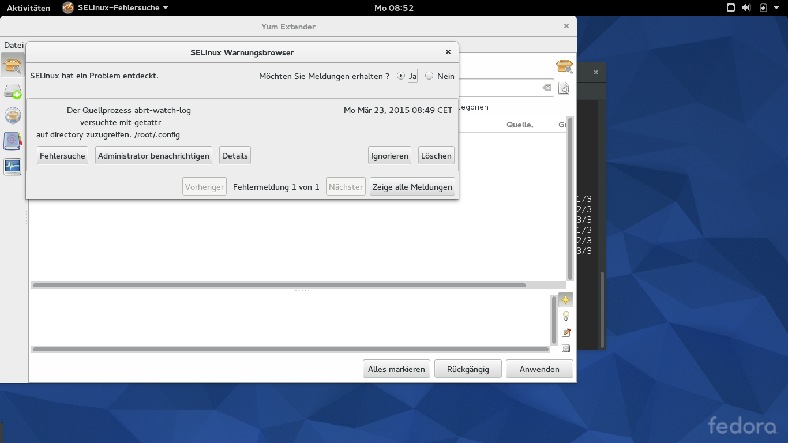Open pending actions queue (drive with plus)

click(x=13, y=91)
